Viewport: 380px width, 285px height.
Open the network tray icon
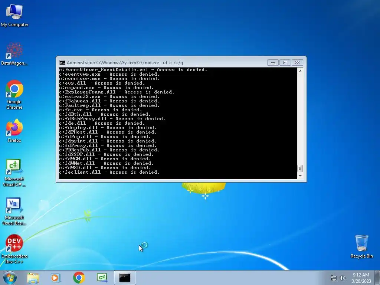[334, 278]
